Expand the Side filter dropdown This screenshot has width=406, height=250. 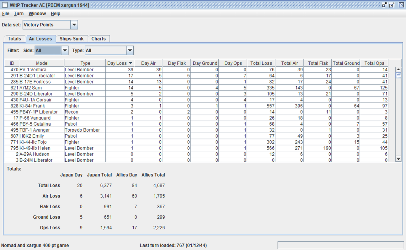pos(65,50)
